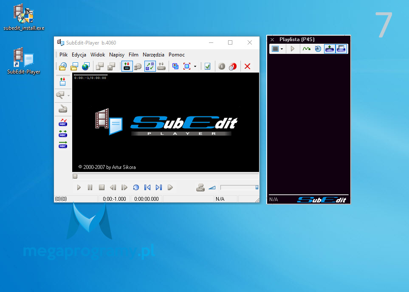The image size is (409, 292).
Task: Open the Film menu
Action: pyautogui.click(x=133, y=55)
